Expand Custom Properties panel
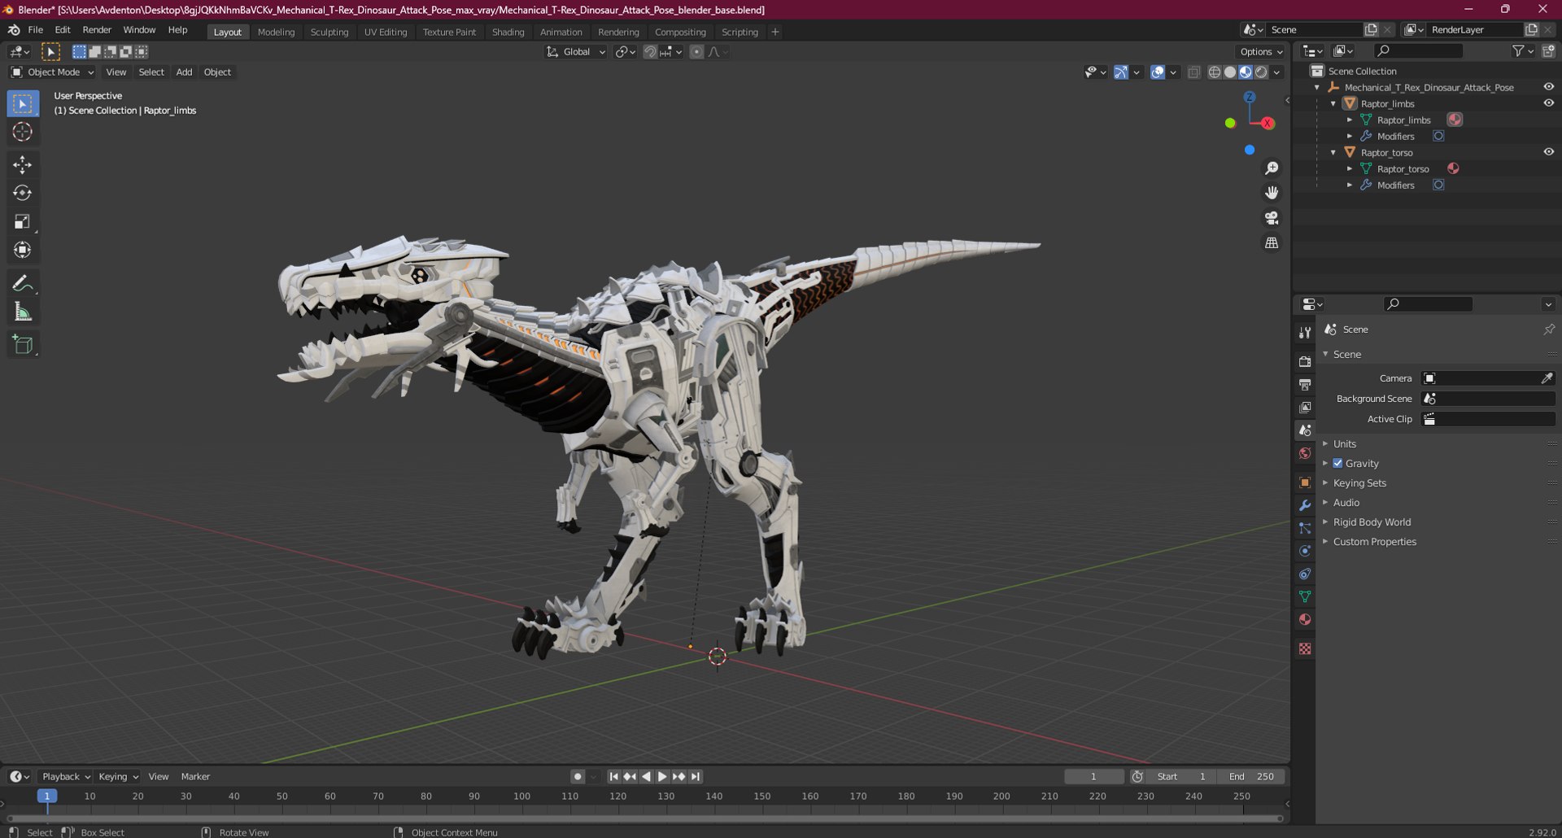This screenshot has width=1562, height=838. pos(1374,541)
